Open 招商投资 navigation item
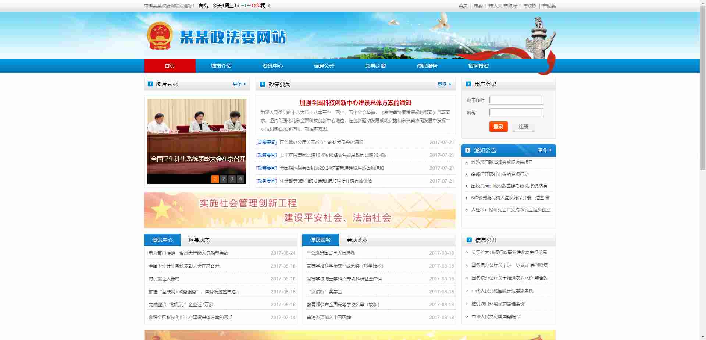Screen dimensions: 706x340 coord(479,66)
